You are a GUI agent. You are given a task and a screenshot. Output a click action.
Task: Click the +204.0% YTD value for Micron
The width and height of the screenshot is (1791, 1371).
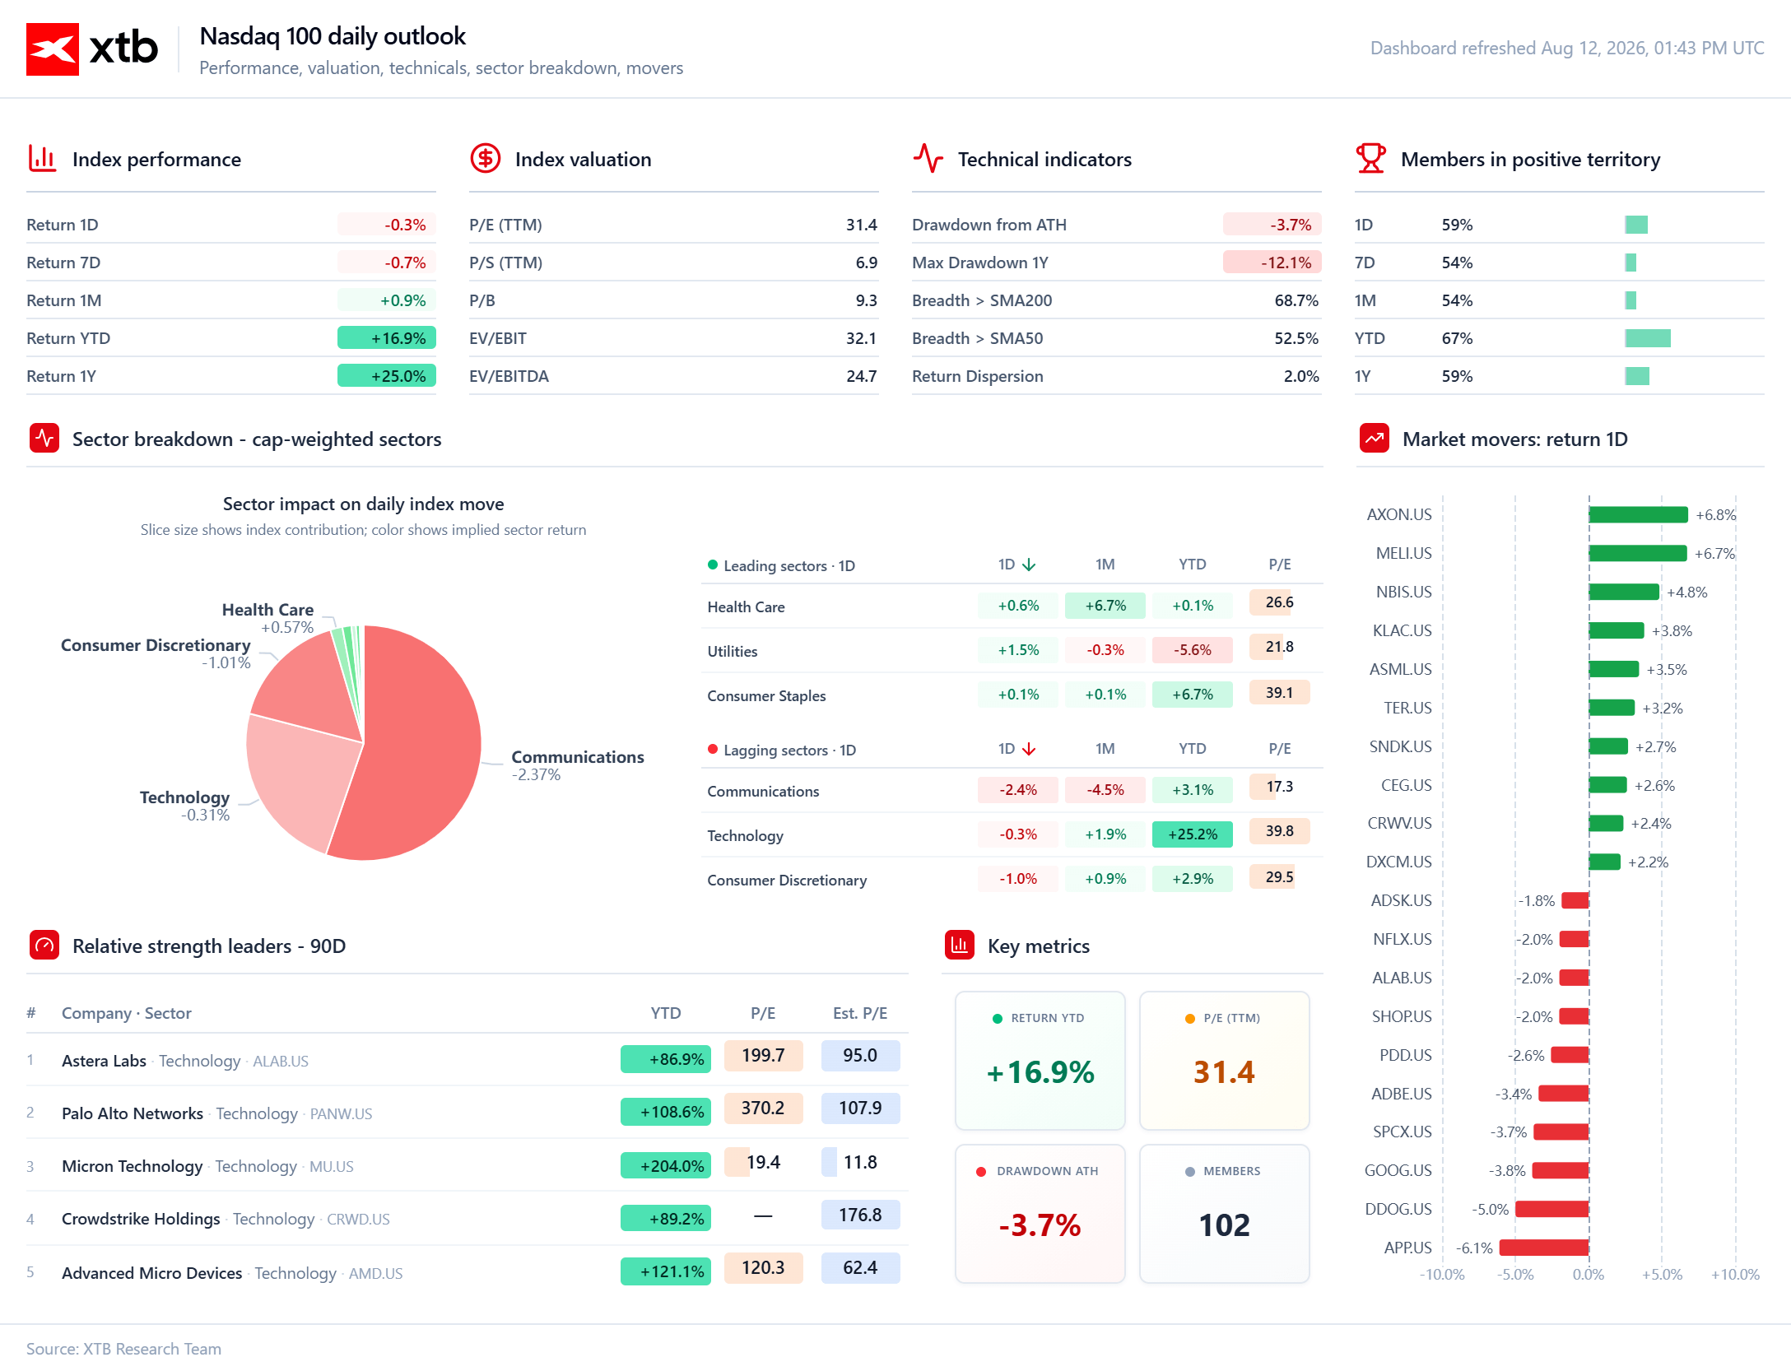pos(666,1165)
